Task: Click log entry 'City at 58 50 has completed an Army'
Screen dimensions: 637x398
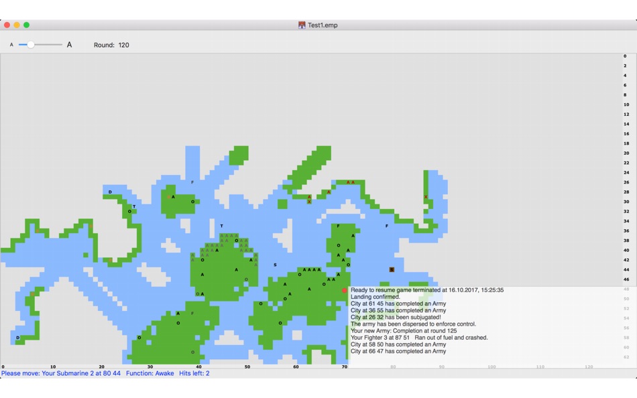Action: (x=398, y=344)
